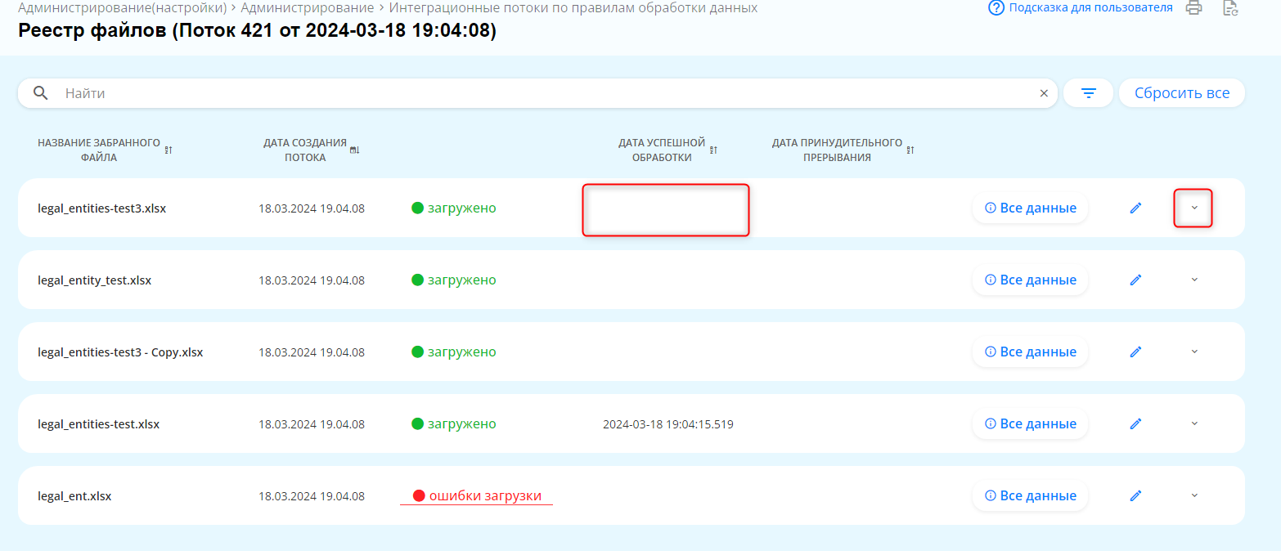Click the document refresh icon top right

[x=1229, y=8]
